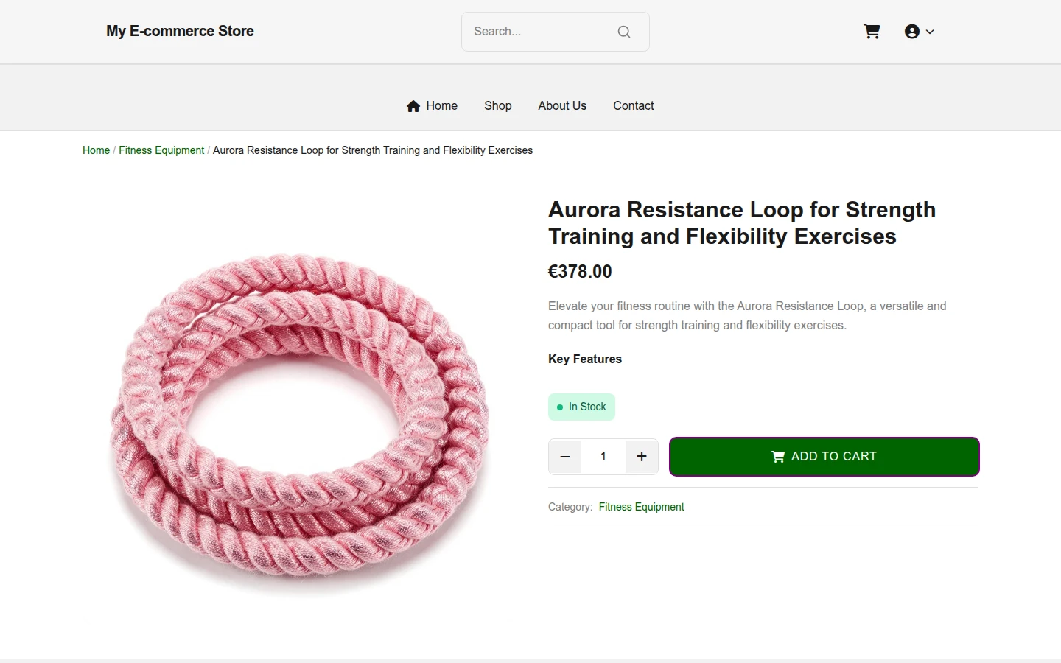Click the quantity number field
The width and height of the screenshot is (1061, 663).
603,457
